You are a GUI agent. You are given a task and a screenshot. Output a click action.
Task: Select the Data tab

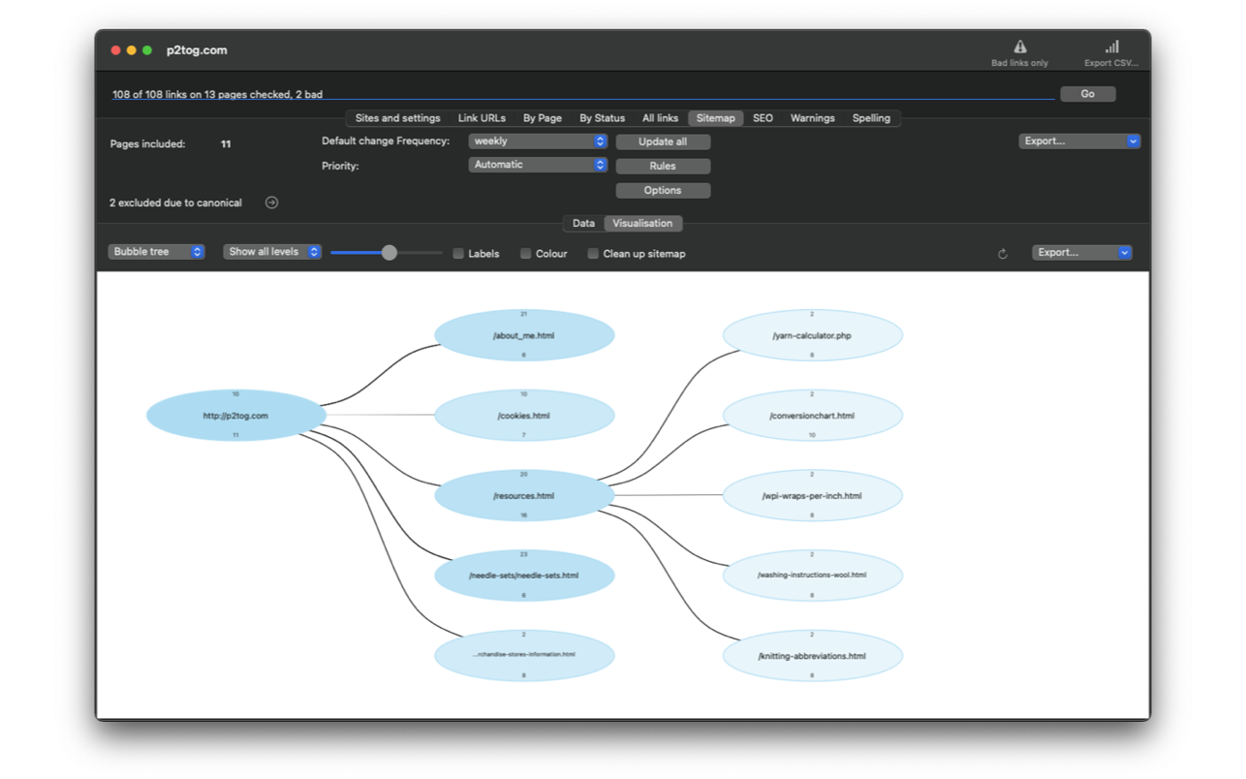pos(583,224)
